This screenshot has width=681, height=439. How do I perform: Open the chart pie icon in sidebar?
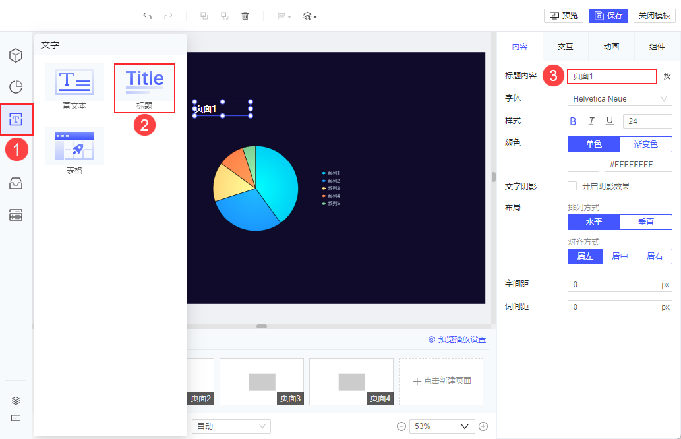(16, 87)
